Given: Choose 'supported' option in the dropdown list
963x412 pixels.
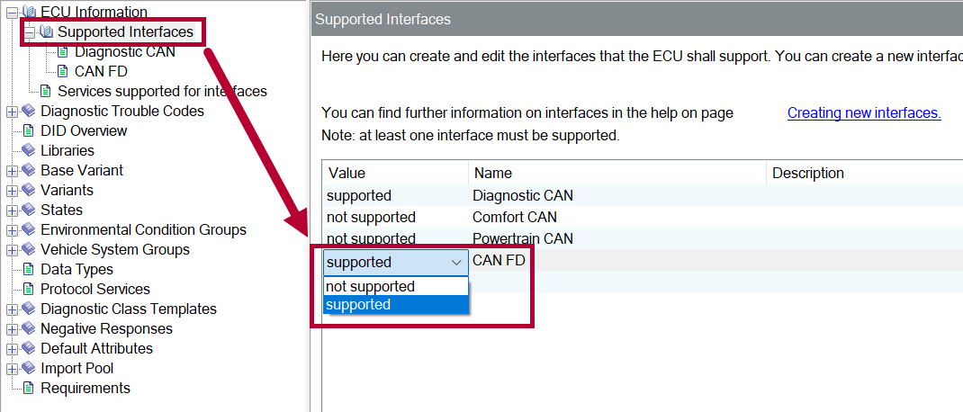Looking at the screenshot, I should [x=358, y=305].
